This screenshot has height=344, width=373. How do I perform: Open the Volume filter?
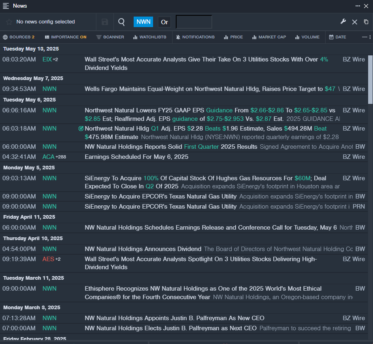tap(307, 37)
